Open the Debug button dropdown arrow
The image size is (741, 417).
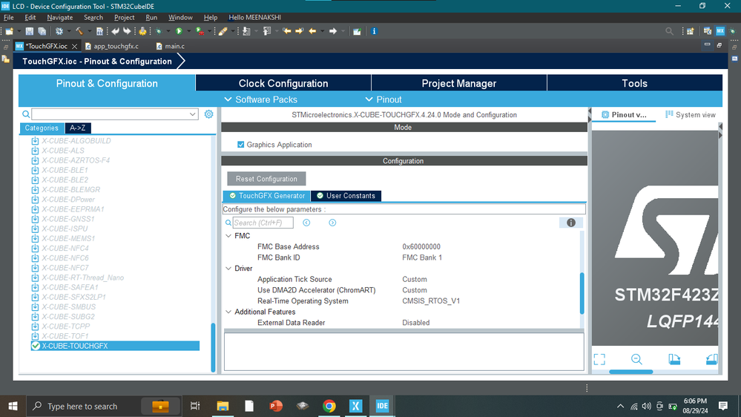pyautogui.click(x=168, y=31)
